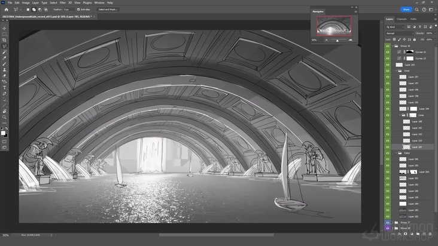
Task: Select the Crop tool
Action: coord(4,40)
